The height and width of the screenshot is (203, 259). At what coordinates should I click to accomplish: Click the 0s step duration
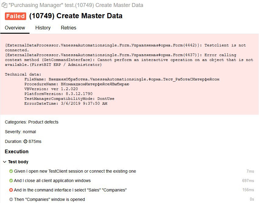click(x=252, y=199)
